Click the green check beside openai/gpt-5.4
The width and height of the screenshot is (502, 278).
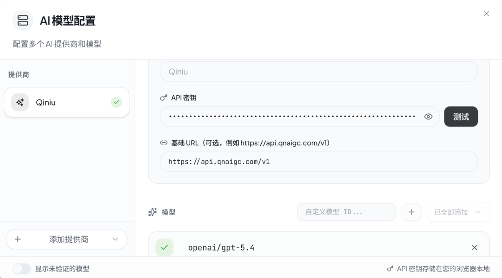pos(164,247)
